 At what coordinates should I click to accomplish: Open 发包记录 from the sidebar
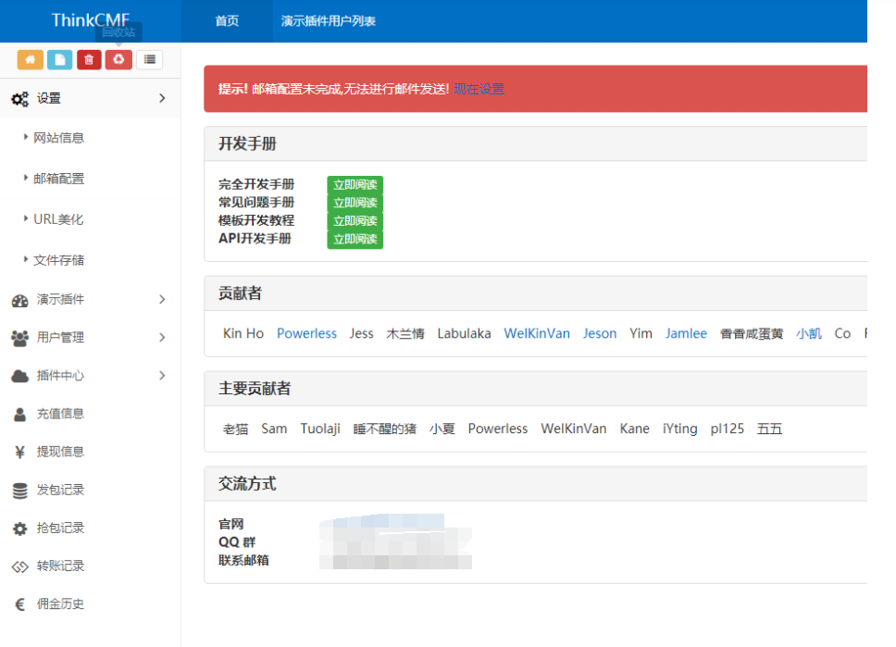pyautogui.click(x=60, y=490)
